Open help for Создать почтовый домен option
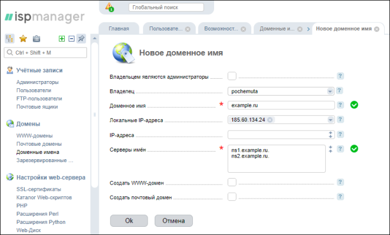The image size is (390, 235). pos(340,196)
